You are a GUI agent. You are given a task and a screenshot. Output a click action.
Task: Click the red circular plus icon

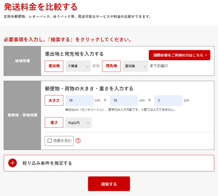[13, 163]
